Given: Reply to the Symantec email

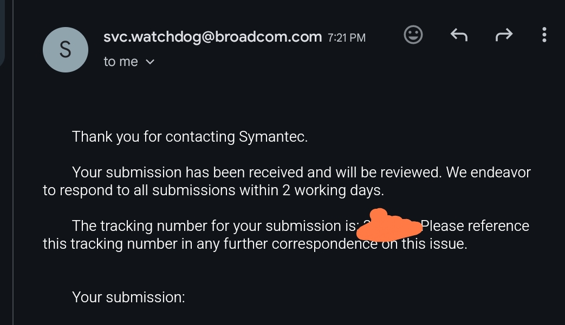Looking at the screenshot, I should [x=459, y=36].
